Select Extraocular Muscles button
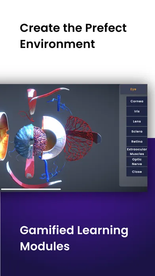The height and width of the screenshot is (276, 155). click(137, 151)
